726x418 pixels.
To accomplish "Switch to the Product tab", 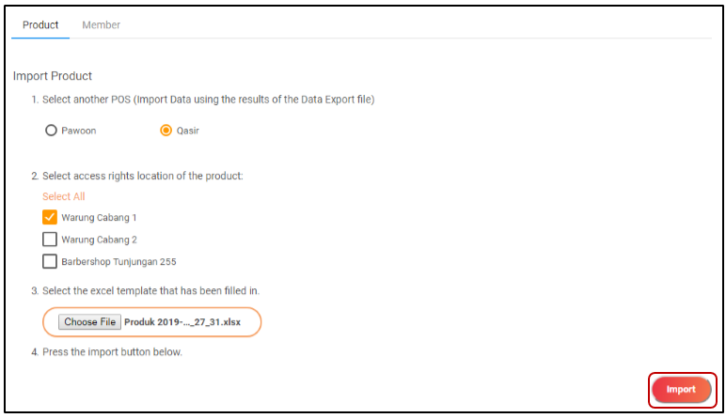I will 40,24.
